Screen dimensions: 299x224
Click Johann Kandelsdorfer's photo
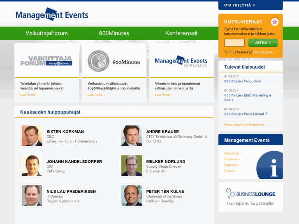click(32, 166)
